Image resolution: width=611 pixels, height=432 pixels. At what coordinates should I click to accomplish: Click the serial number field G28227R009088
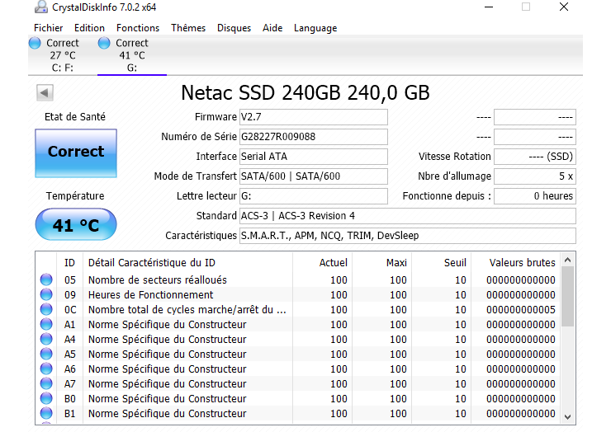coord(313,137)
